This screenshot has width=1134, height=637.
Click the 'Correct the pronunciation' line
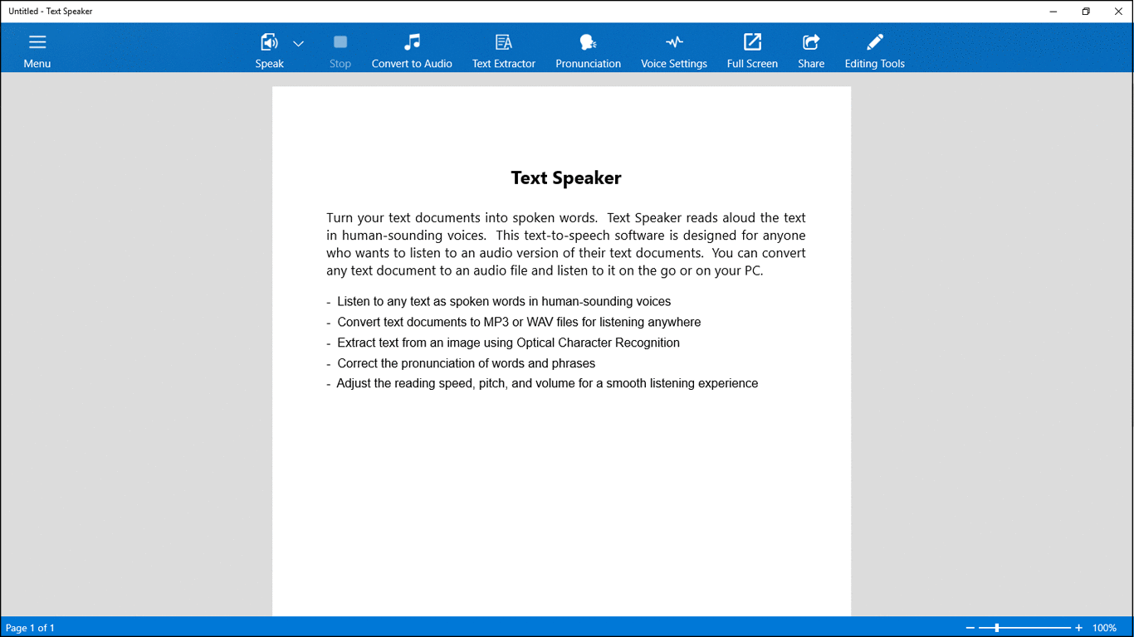461,363
